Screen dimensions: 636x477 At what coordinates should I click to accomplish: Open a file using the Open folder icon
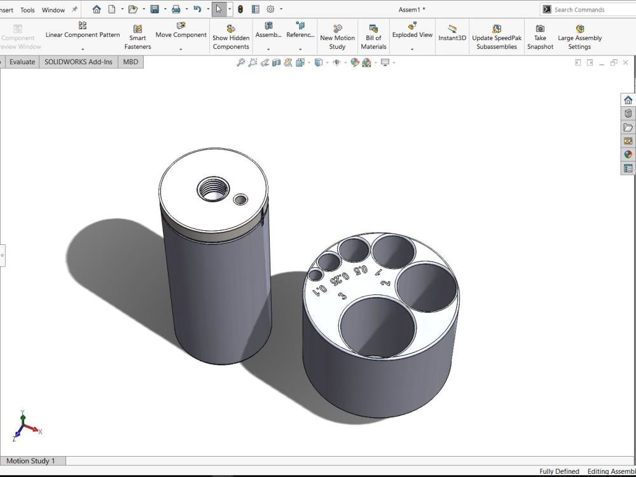pyautogui.click(x=133, y=10)
